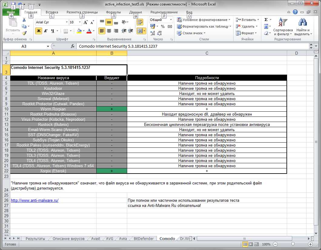Click the Clear eraser icon
Image resolution: width=321 pixels, height=250 pixels.
pos(266,33)
